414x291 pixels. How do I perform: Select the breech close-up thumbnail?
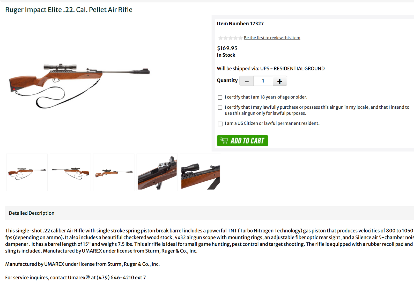(157, 172)
